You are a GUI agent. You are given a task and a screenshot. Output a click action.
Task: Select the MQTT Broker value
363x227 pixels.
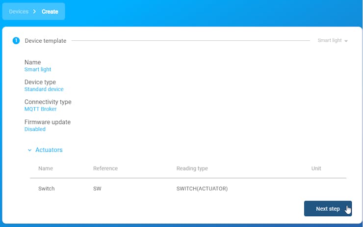(x=41, y=109)
